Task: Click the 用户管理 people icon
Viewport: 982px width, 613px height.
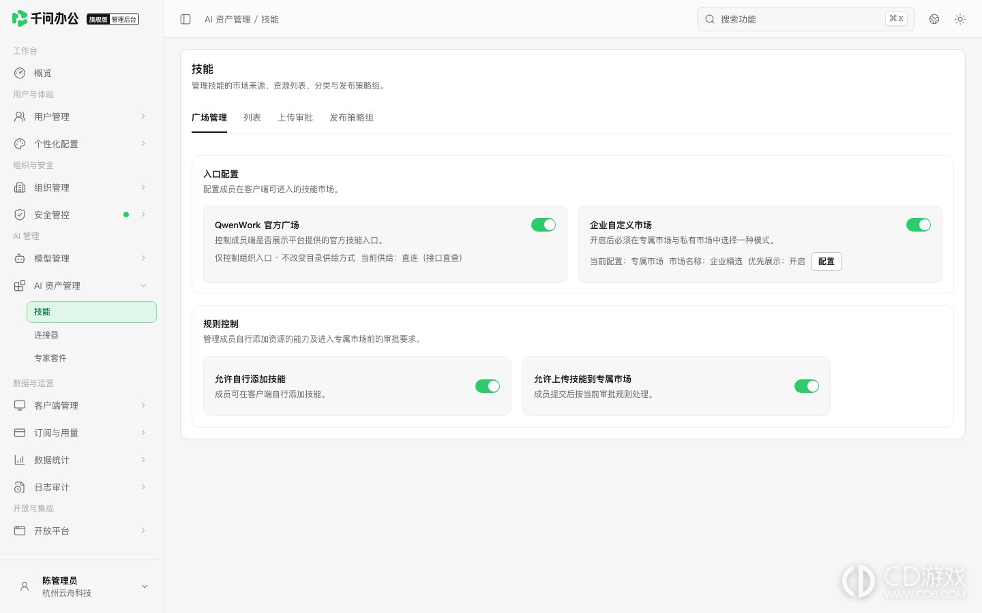Action: coord(20,116)
